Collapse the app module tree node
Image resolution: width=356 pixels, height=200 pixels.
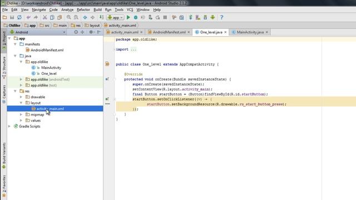coord(9,38)
